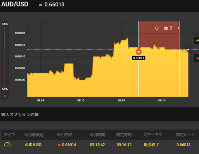Viewport: 199px width, 154px height.
Task: Click the AUD/USD title at top
Action: pyautogui.click(x=15, y=4)
